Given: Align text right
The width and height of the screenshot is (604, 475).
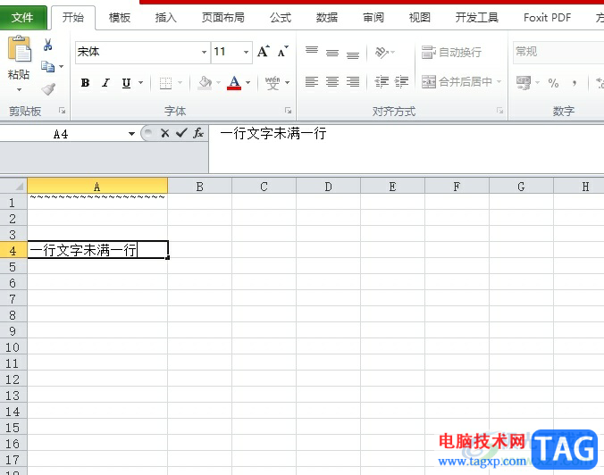Looking at the screenshot, I should (352, 81).
